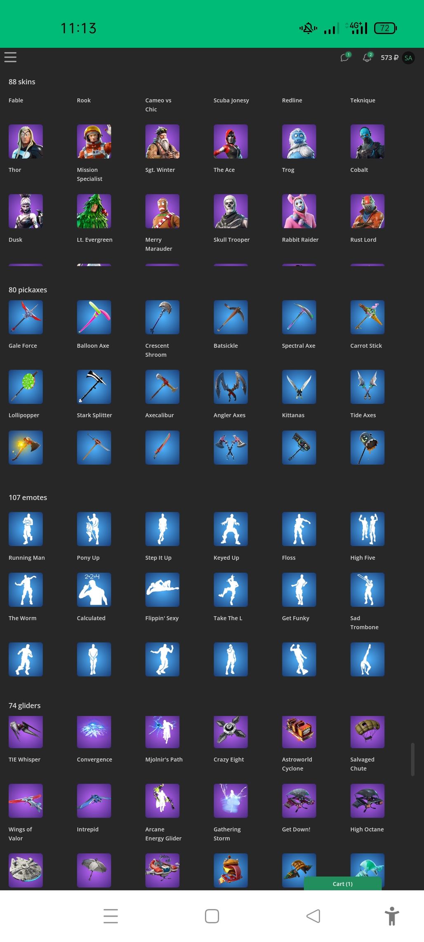View the Astroworld Cyclone glider thumbnail
The image size is (424, 942).
coord(299,732)
